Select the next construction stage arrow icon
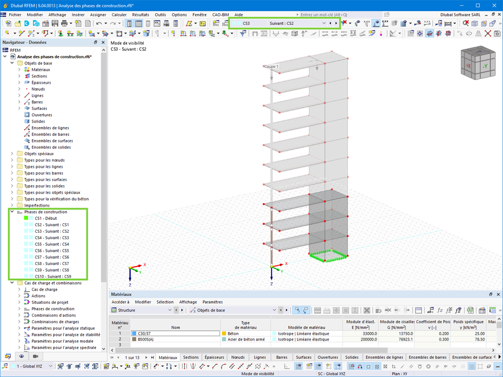The width and height of the screenshot is (503, 377). (x=336, y=23)
